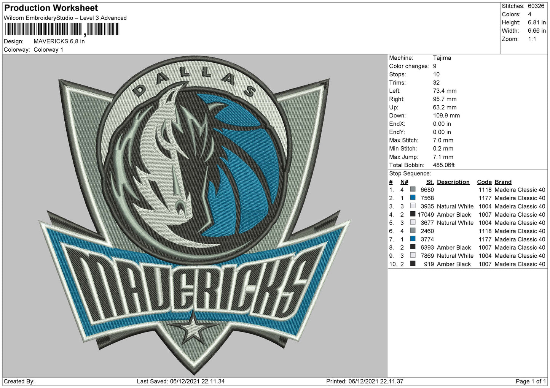Click the down extent '109.9 mm'

coord(446,116)
